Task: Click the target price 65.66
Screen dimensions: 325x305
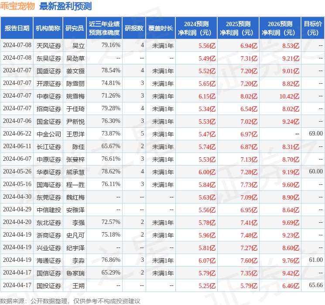Action: 316,285
